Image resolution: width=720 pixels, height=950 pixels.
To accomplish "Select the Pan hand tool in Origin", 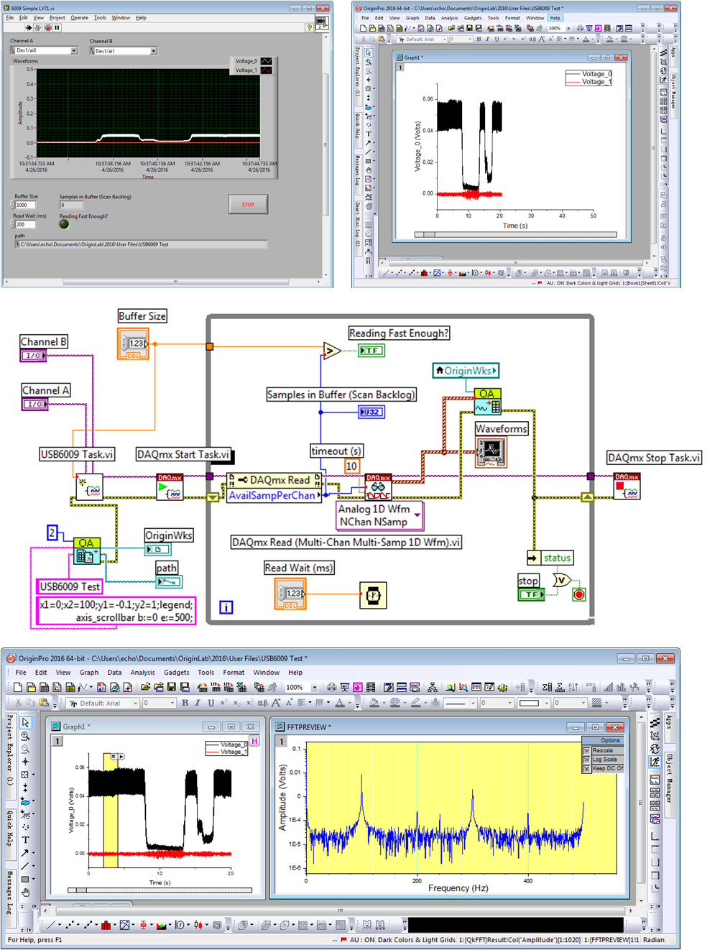I will coord(25,892).
